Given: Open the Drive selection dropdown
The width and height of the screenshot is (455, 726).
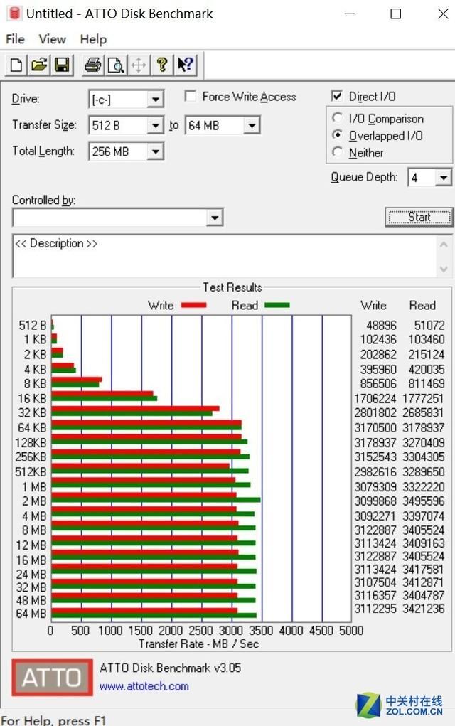Looking at the screenshot, I should pos(156,100).
